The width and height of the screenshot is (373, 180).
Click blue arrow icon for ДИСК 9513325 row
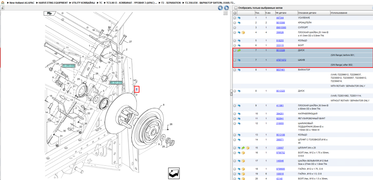click(239, 91)
